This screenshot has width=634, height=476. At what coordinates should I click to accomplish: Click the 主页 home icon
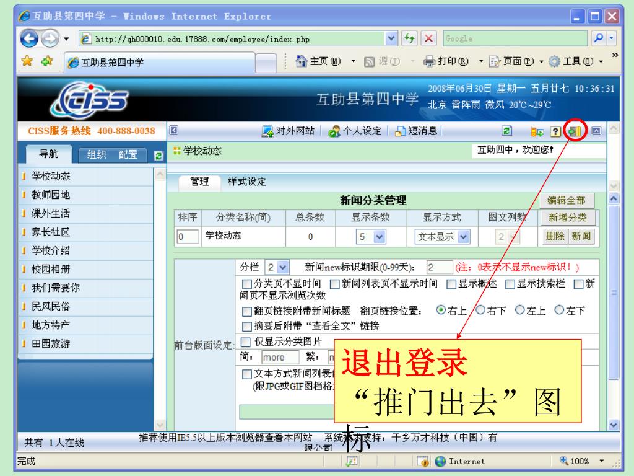click(x=302, y=61)
